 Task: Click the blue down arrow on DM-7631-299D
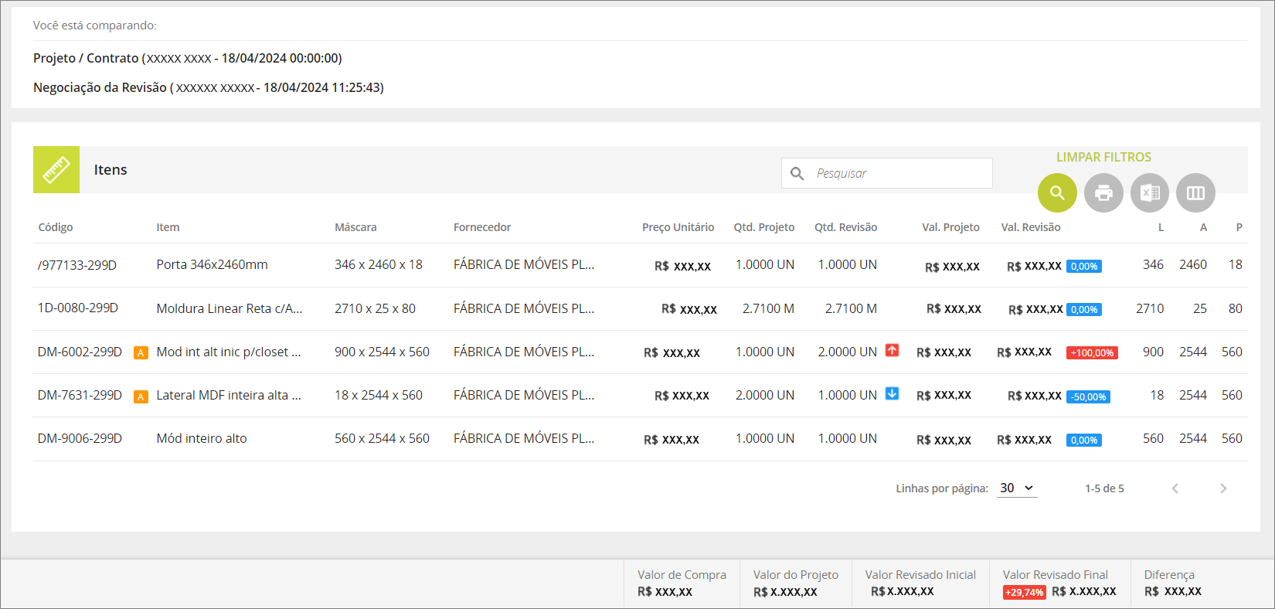click(892, 393)
